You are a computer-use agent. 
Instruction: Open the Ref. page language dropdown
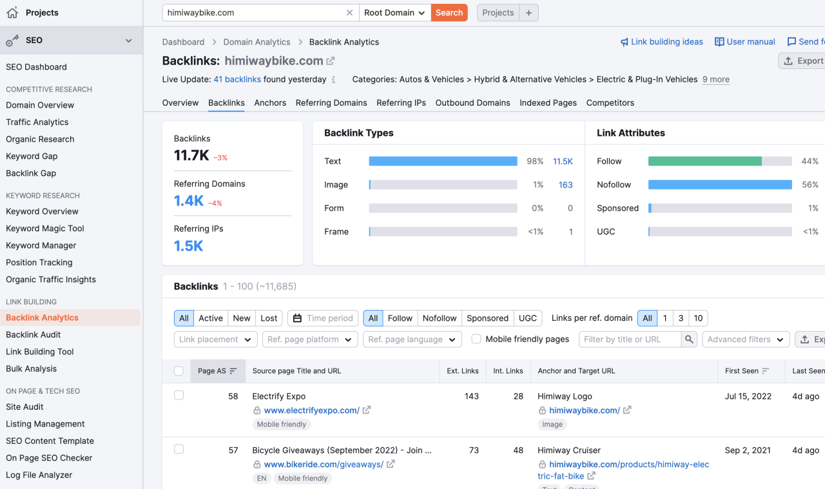[412, 340]
